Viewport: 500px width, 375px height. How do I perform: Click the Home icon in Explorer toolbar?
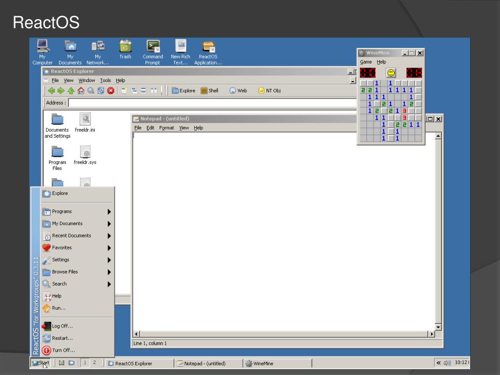coord(81,91)
